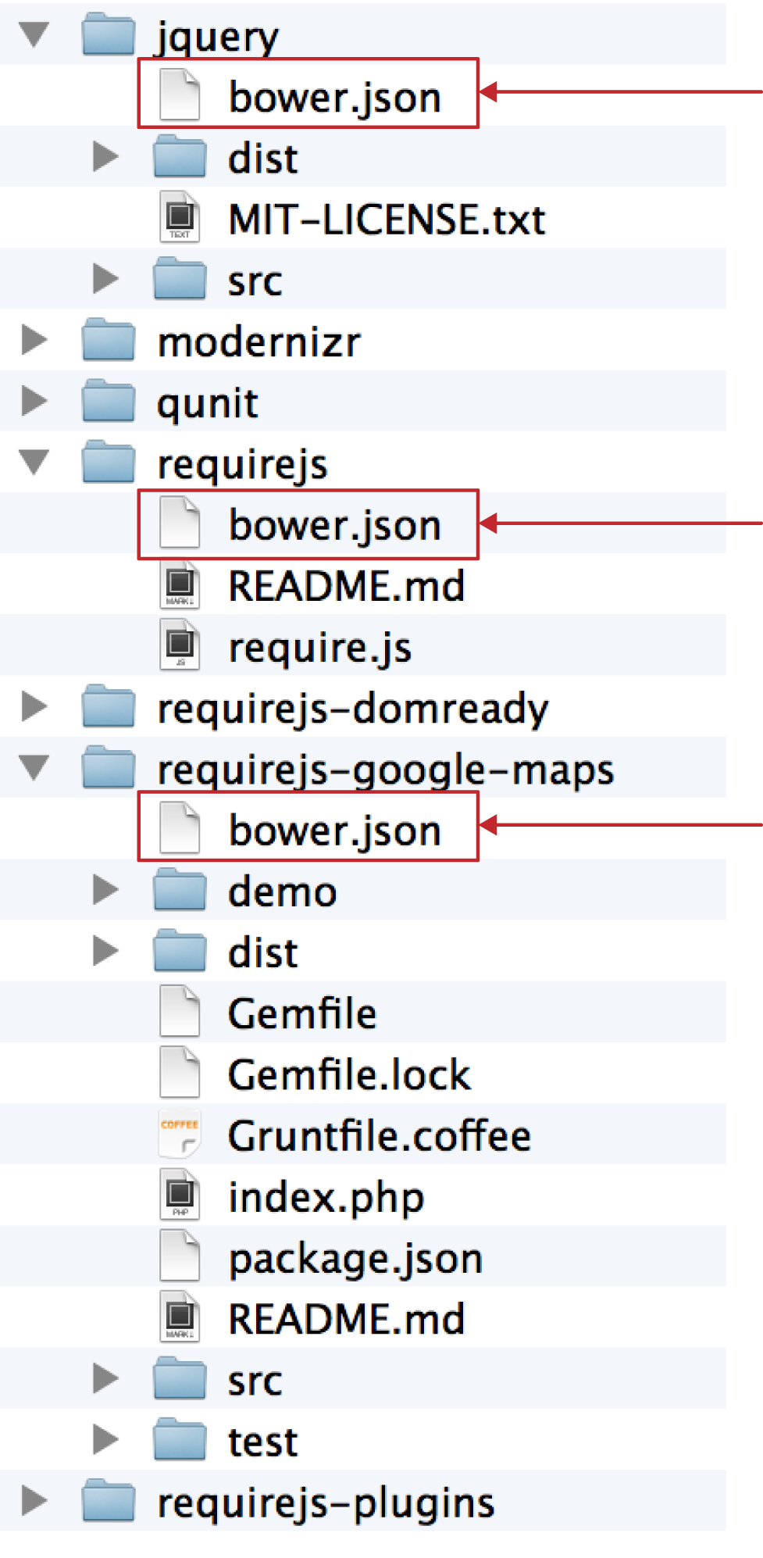Click the Gruntfile.coffee file icon

tap(180, 1134)
